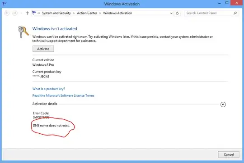Collapse the Activation details section
Viewport: 244px width, 163px height.
click(223, 104)
